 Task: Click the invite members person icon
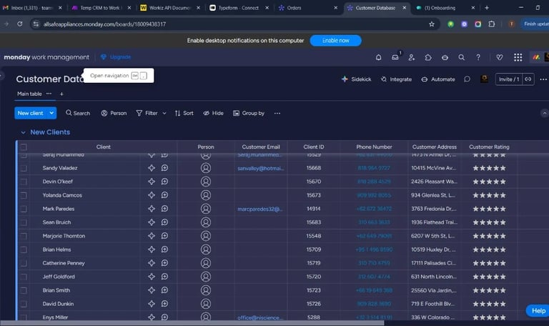point(412,57)
